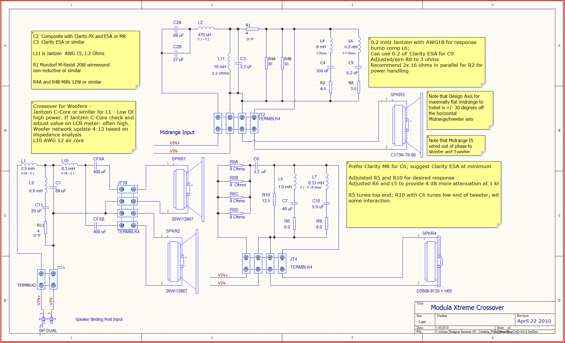Select resistor R5A 8 Ohms symbol
The image size is (565, 343).
[236, 165]
